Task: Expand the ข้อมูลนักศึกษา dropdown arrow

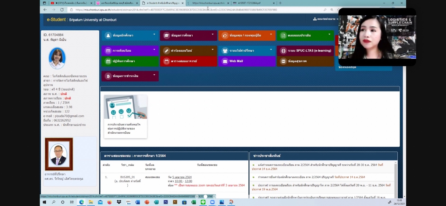Action: 154,34
